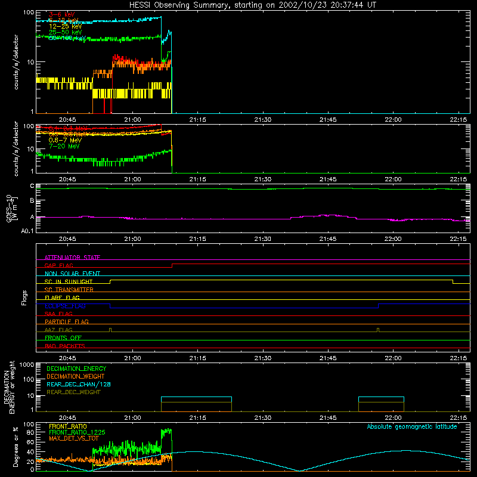Click 21:15 tick label under the keV plot
477x477 pixels.
tap(198, 120)
